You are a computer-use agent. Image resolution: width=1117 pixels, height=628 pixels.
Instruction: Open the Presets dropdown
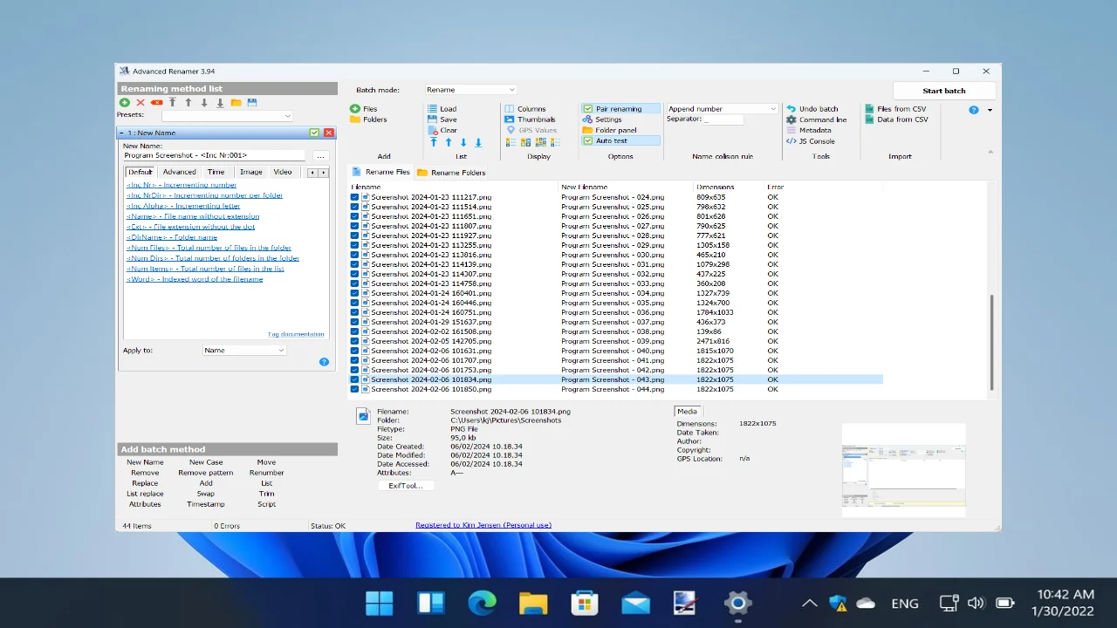point(227,115)
